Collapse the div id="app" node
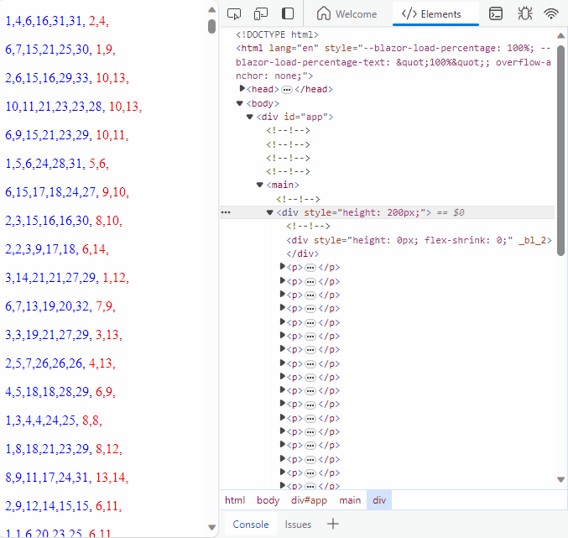Viewport: 568px width, 538px height. (250, 117)
